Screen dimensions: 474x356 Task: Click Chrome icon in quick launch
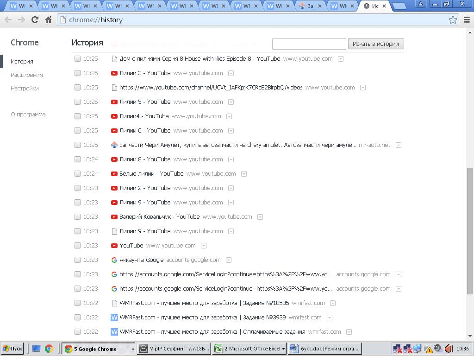click(49, 349)
